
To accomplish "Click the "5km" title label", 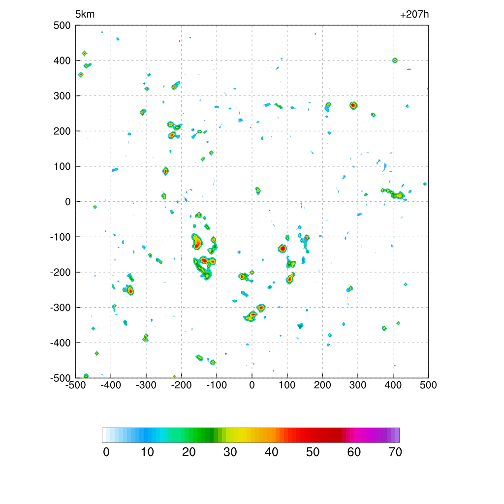I will tap(85, 14).
